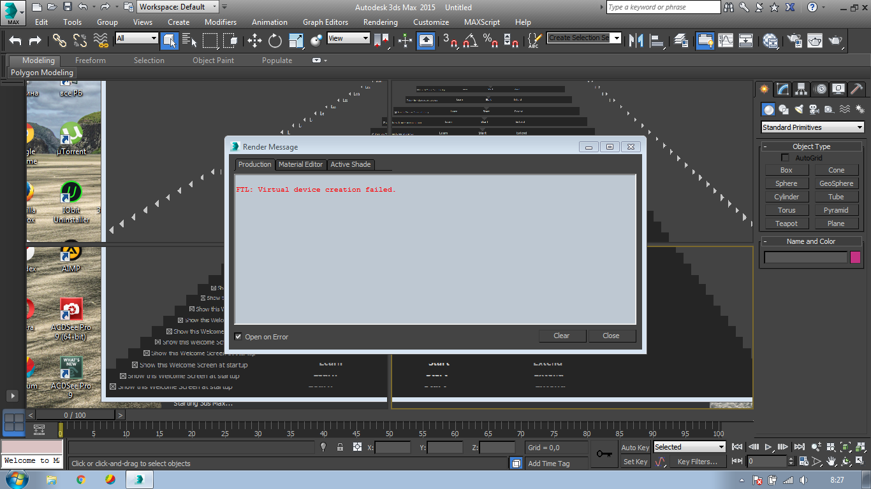Open the Workspace: Default dropdown

(x=179, y=7)
